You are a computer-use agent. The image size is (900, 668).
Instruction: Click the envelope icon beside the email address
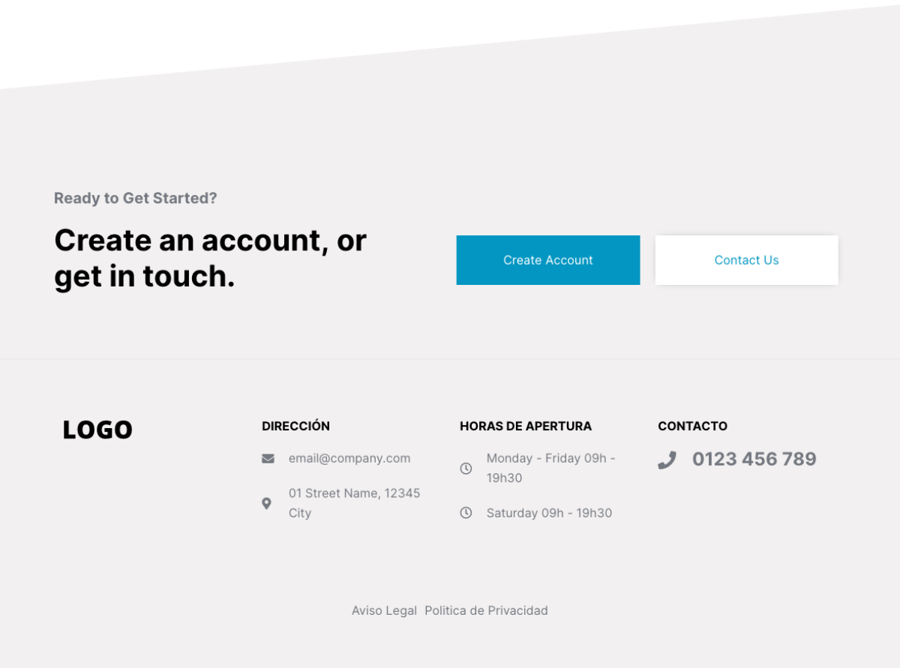coord(268,459)
